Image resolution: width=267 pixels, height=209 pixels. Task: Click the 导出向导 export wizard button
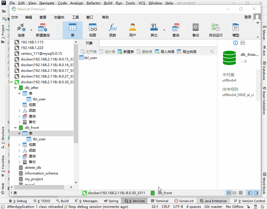pos(187,52)
